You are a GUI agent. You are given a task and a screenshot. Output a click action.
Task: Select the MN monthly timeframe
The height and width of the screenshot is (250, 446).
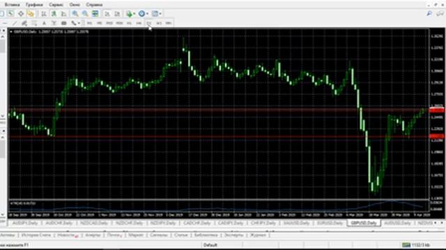pyautogui.click(x=169, y=23)
